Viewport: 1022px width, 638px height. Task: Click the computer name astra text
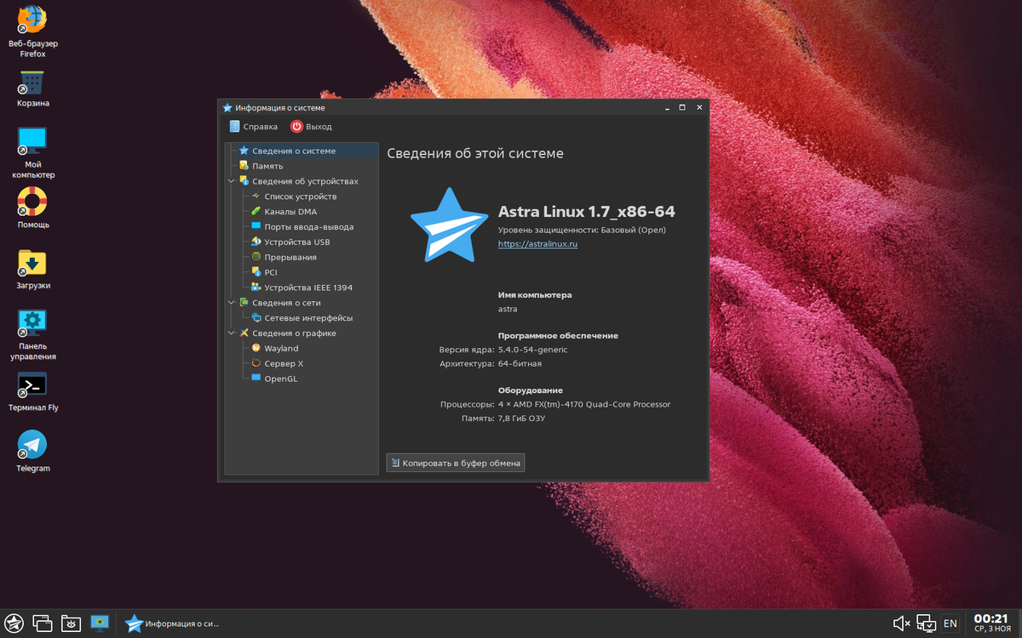click(508, 309)
